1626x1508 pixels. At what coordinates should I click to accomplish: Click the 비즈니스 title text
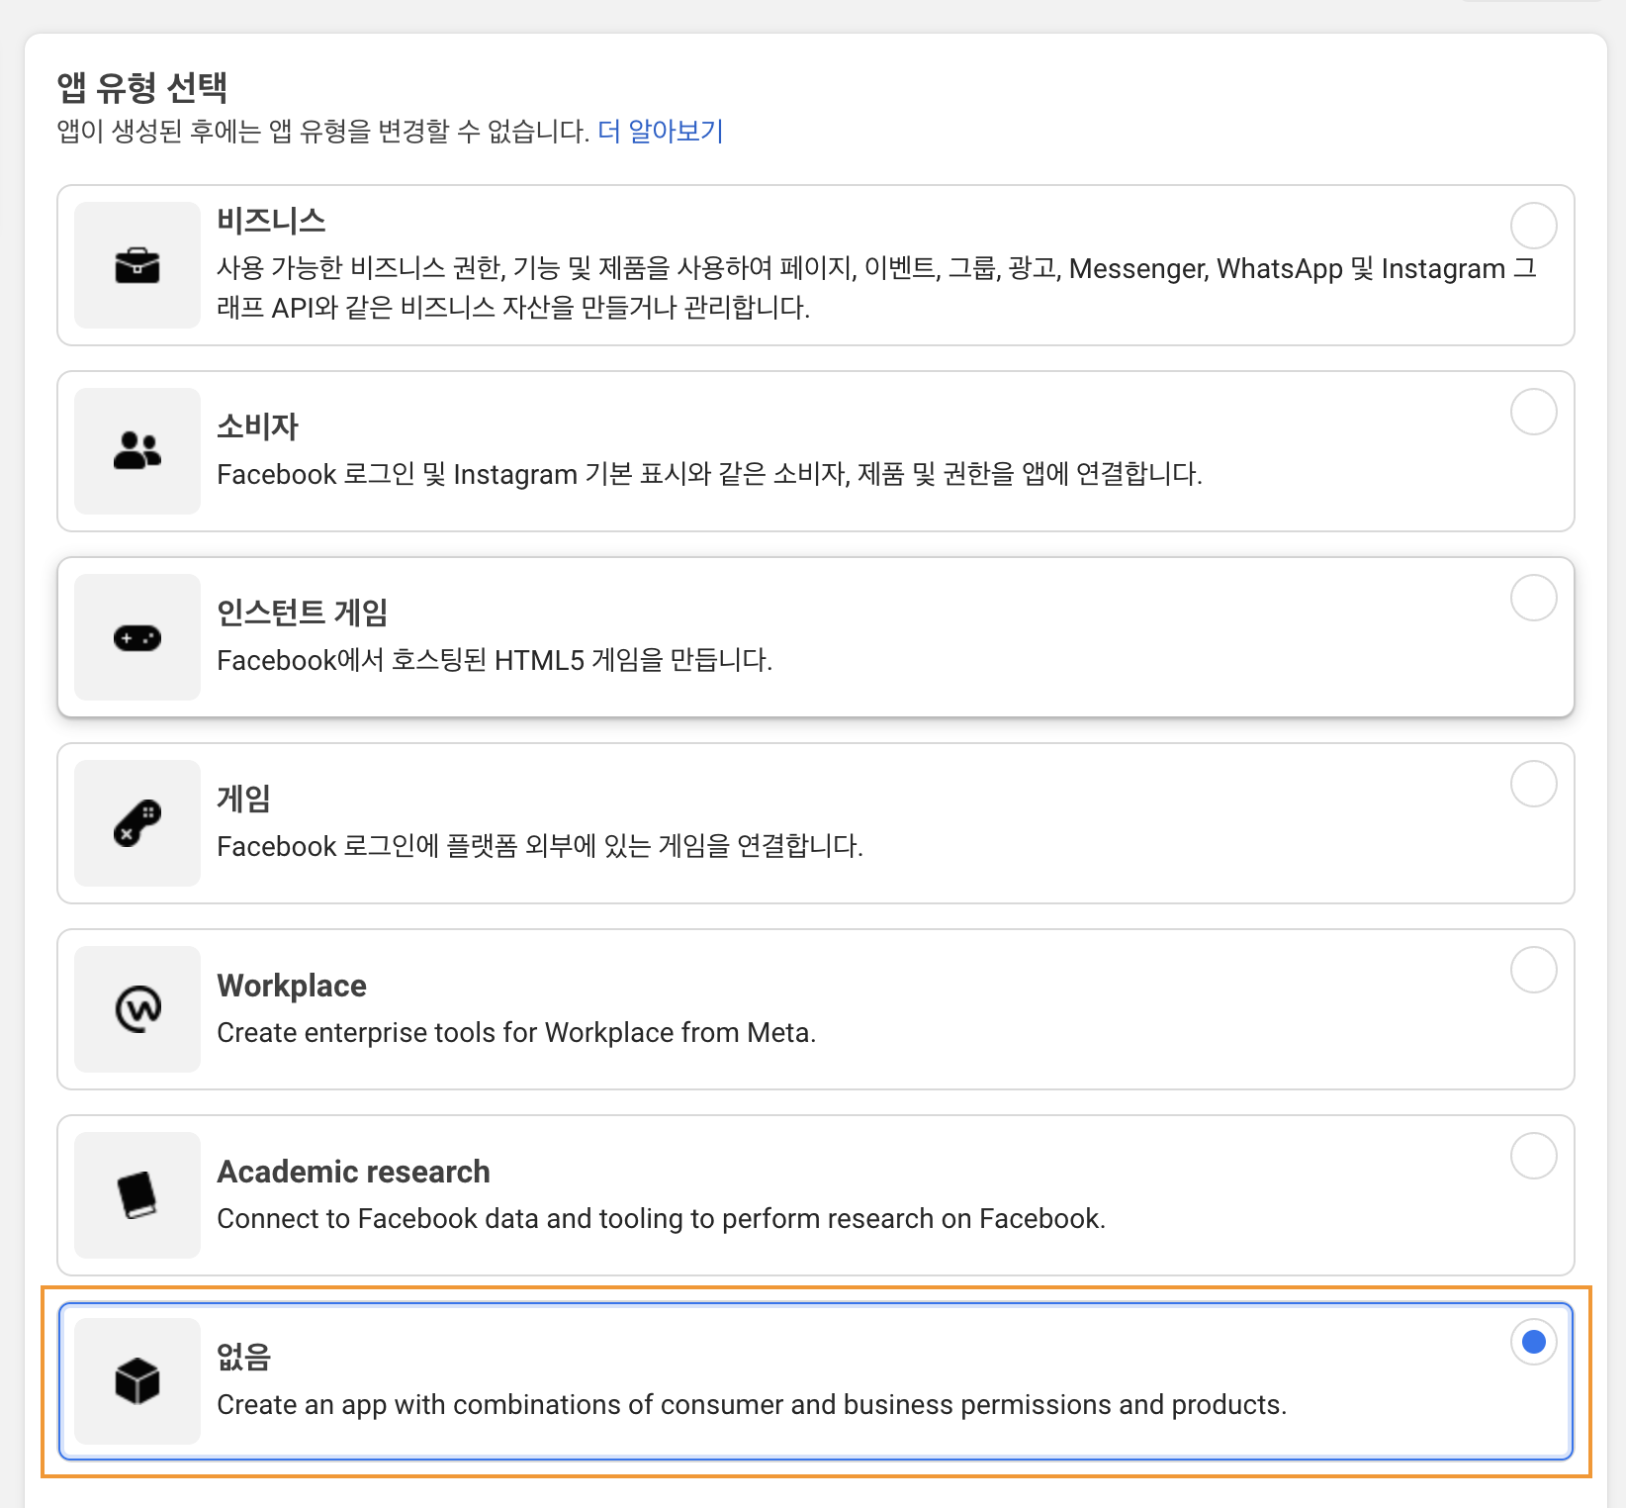click(x=271, y=220)
